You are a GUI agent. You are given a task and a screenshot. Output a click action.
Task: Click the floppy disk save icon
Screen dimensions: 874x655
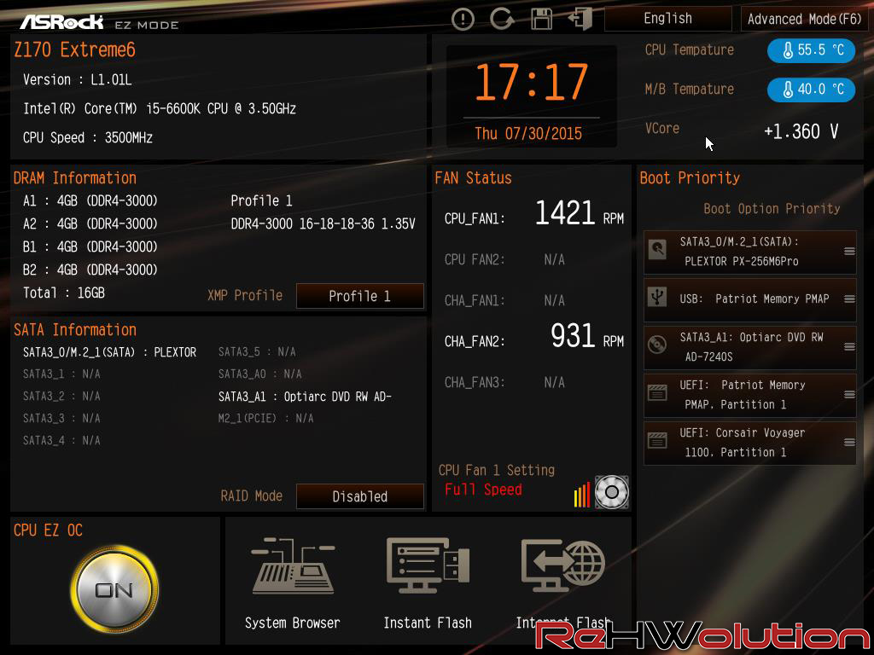(541, 19)
